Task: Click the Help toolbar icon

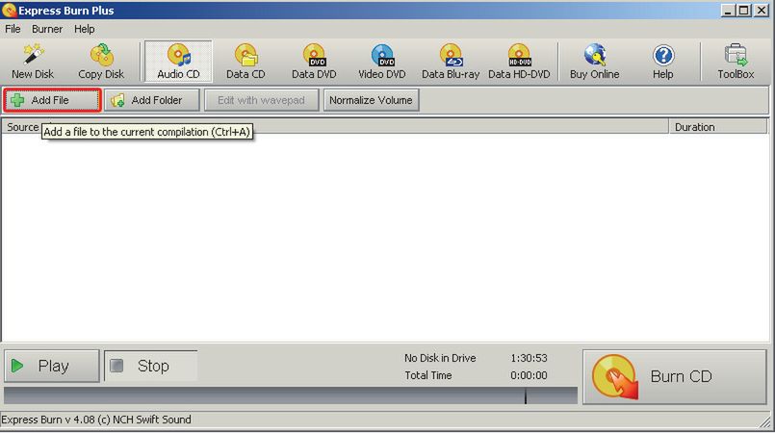Action: pos(662,62)
